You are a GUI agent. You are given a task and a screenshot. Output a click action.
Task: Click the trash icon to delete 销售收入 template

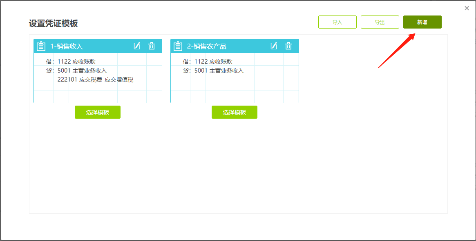(152, 46)
